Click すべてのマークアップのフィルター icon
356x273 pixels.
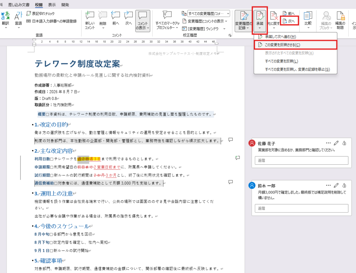click(167, 15)
